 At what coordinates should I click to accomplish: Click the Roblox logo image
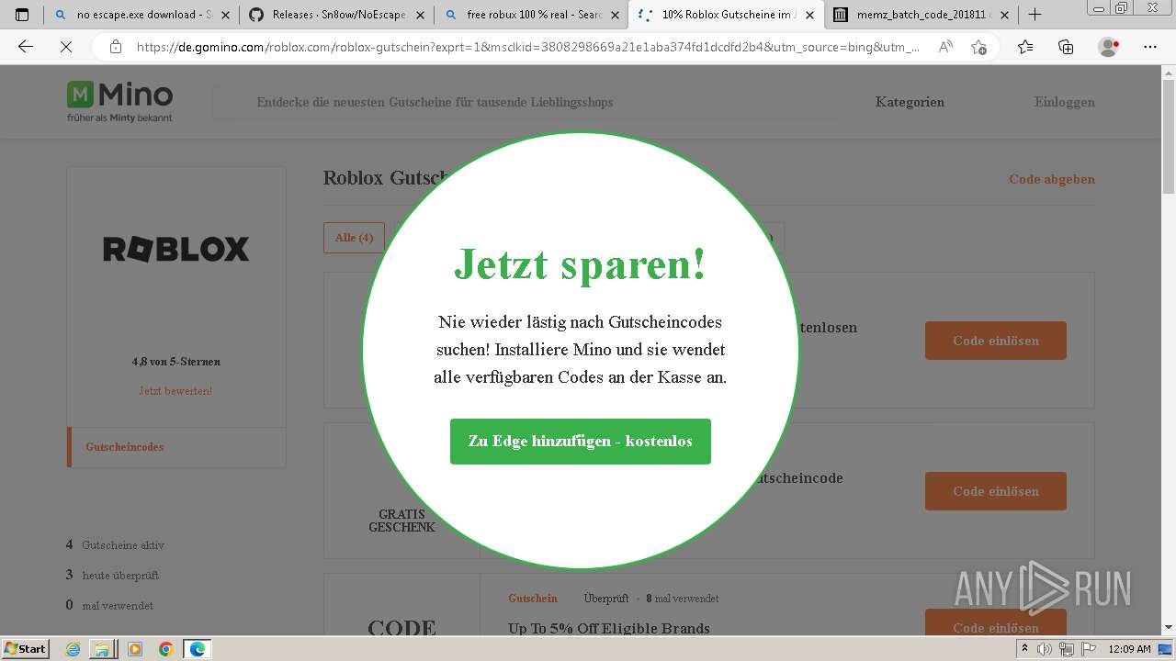click(175, 249)
